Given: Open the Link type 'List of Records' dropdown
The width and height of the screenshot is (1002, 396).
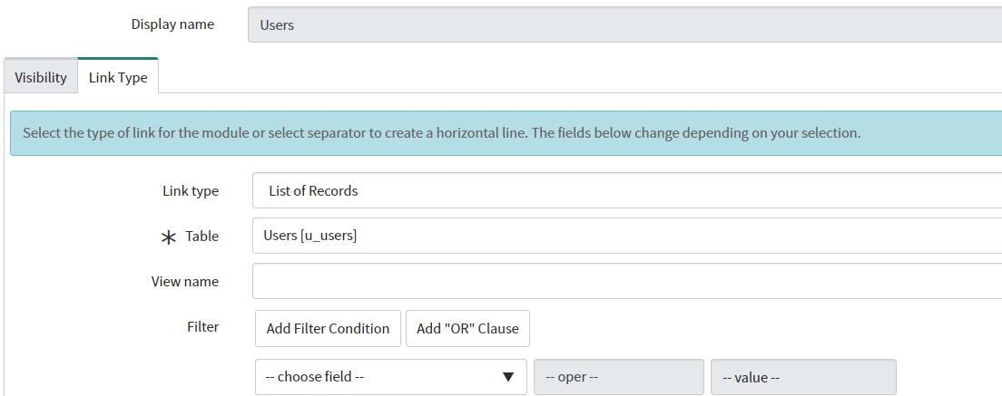Looking at the screenshot, I should tap(627, 190).
